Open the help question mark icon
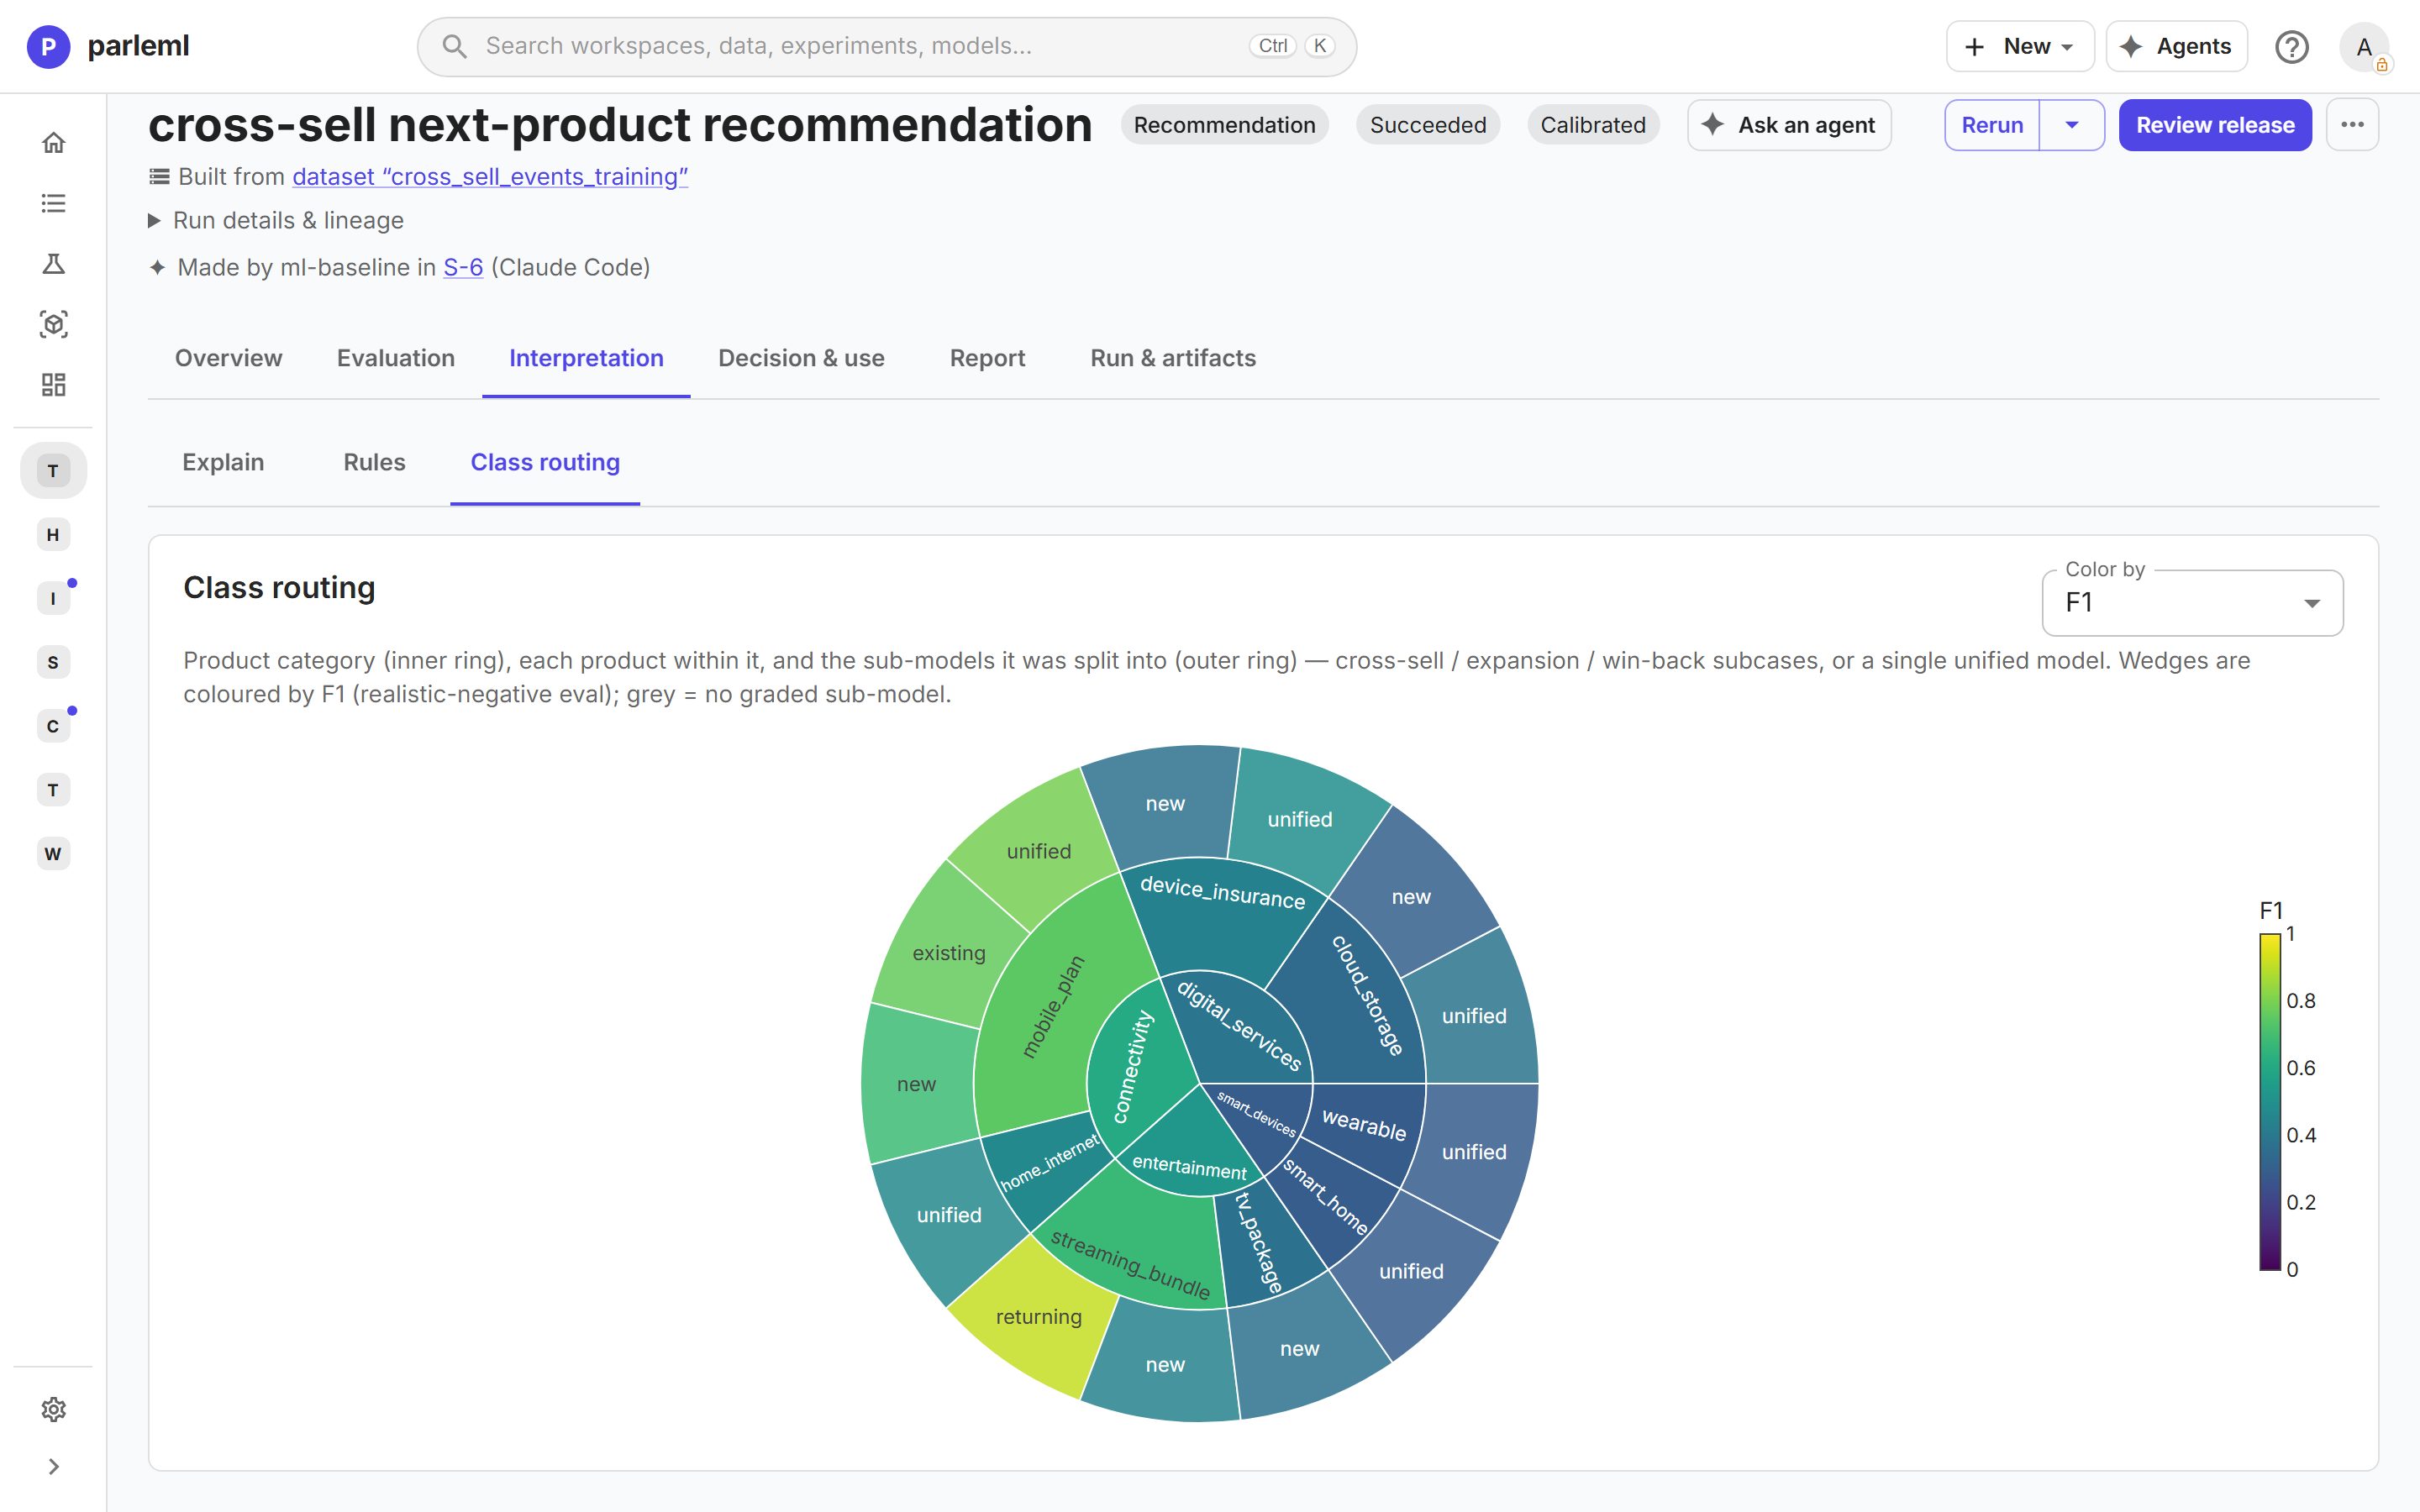 coord(2291,46)
